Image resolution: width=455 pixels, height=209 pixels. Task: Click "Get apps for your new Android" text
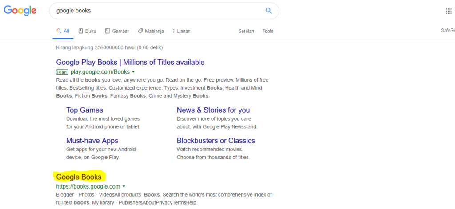pyautogui.click(x=101, y=150)
